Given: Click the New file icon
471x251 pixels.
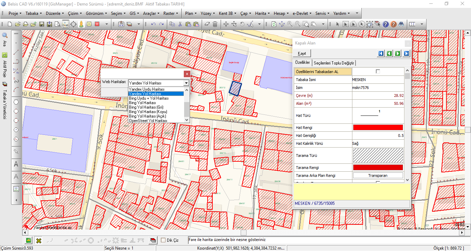Looking at the screenshot, I should click(x=10, y=24).
